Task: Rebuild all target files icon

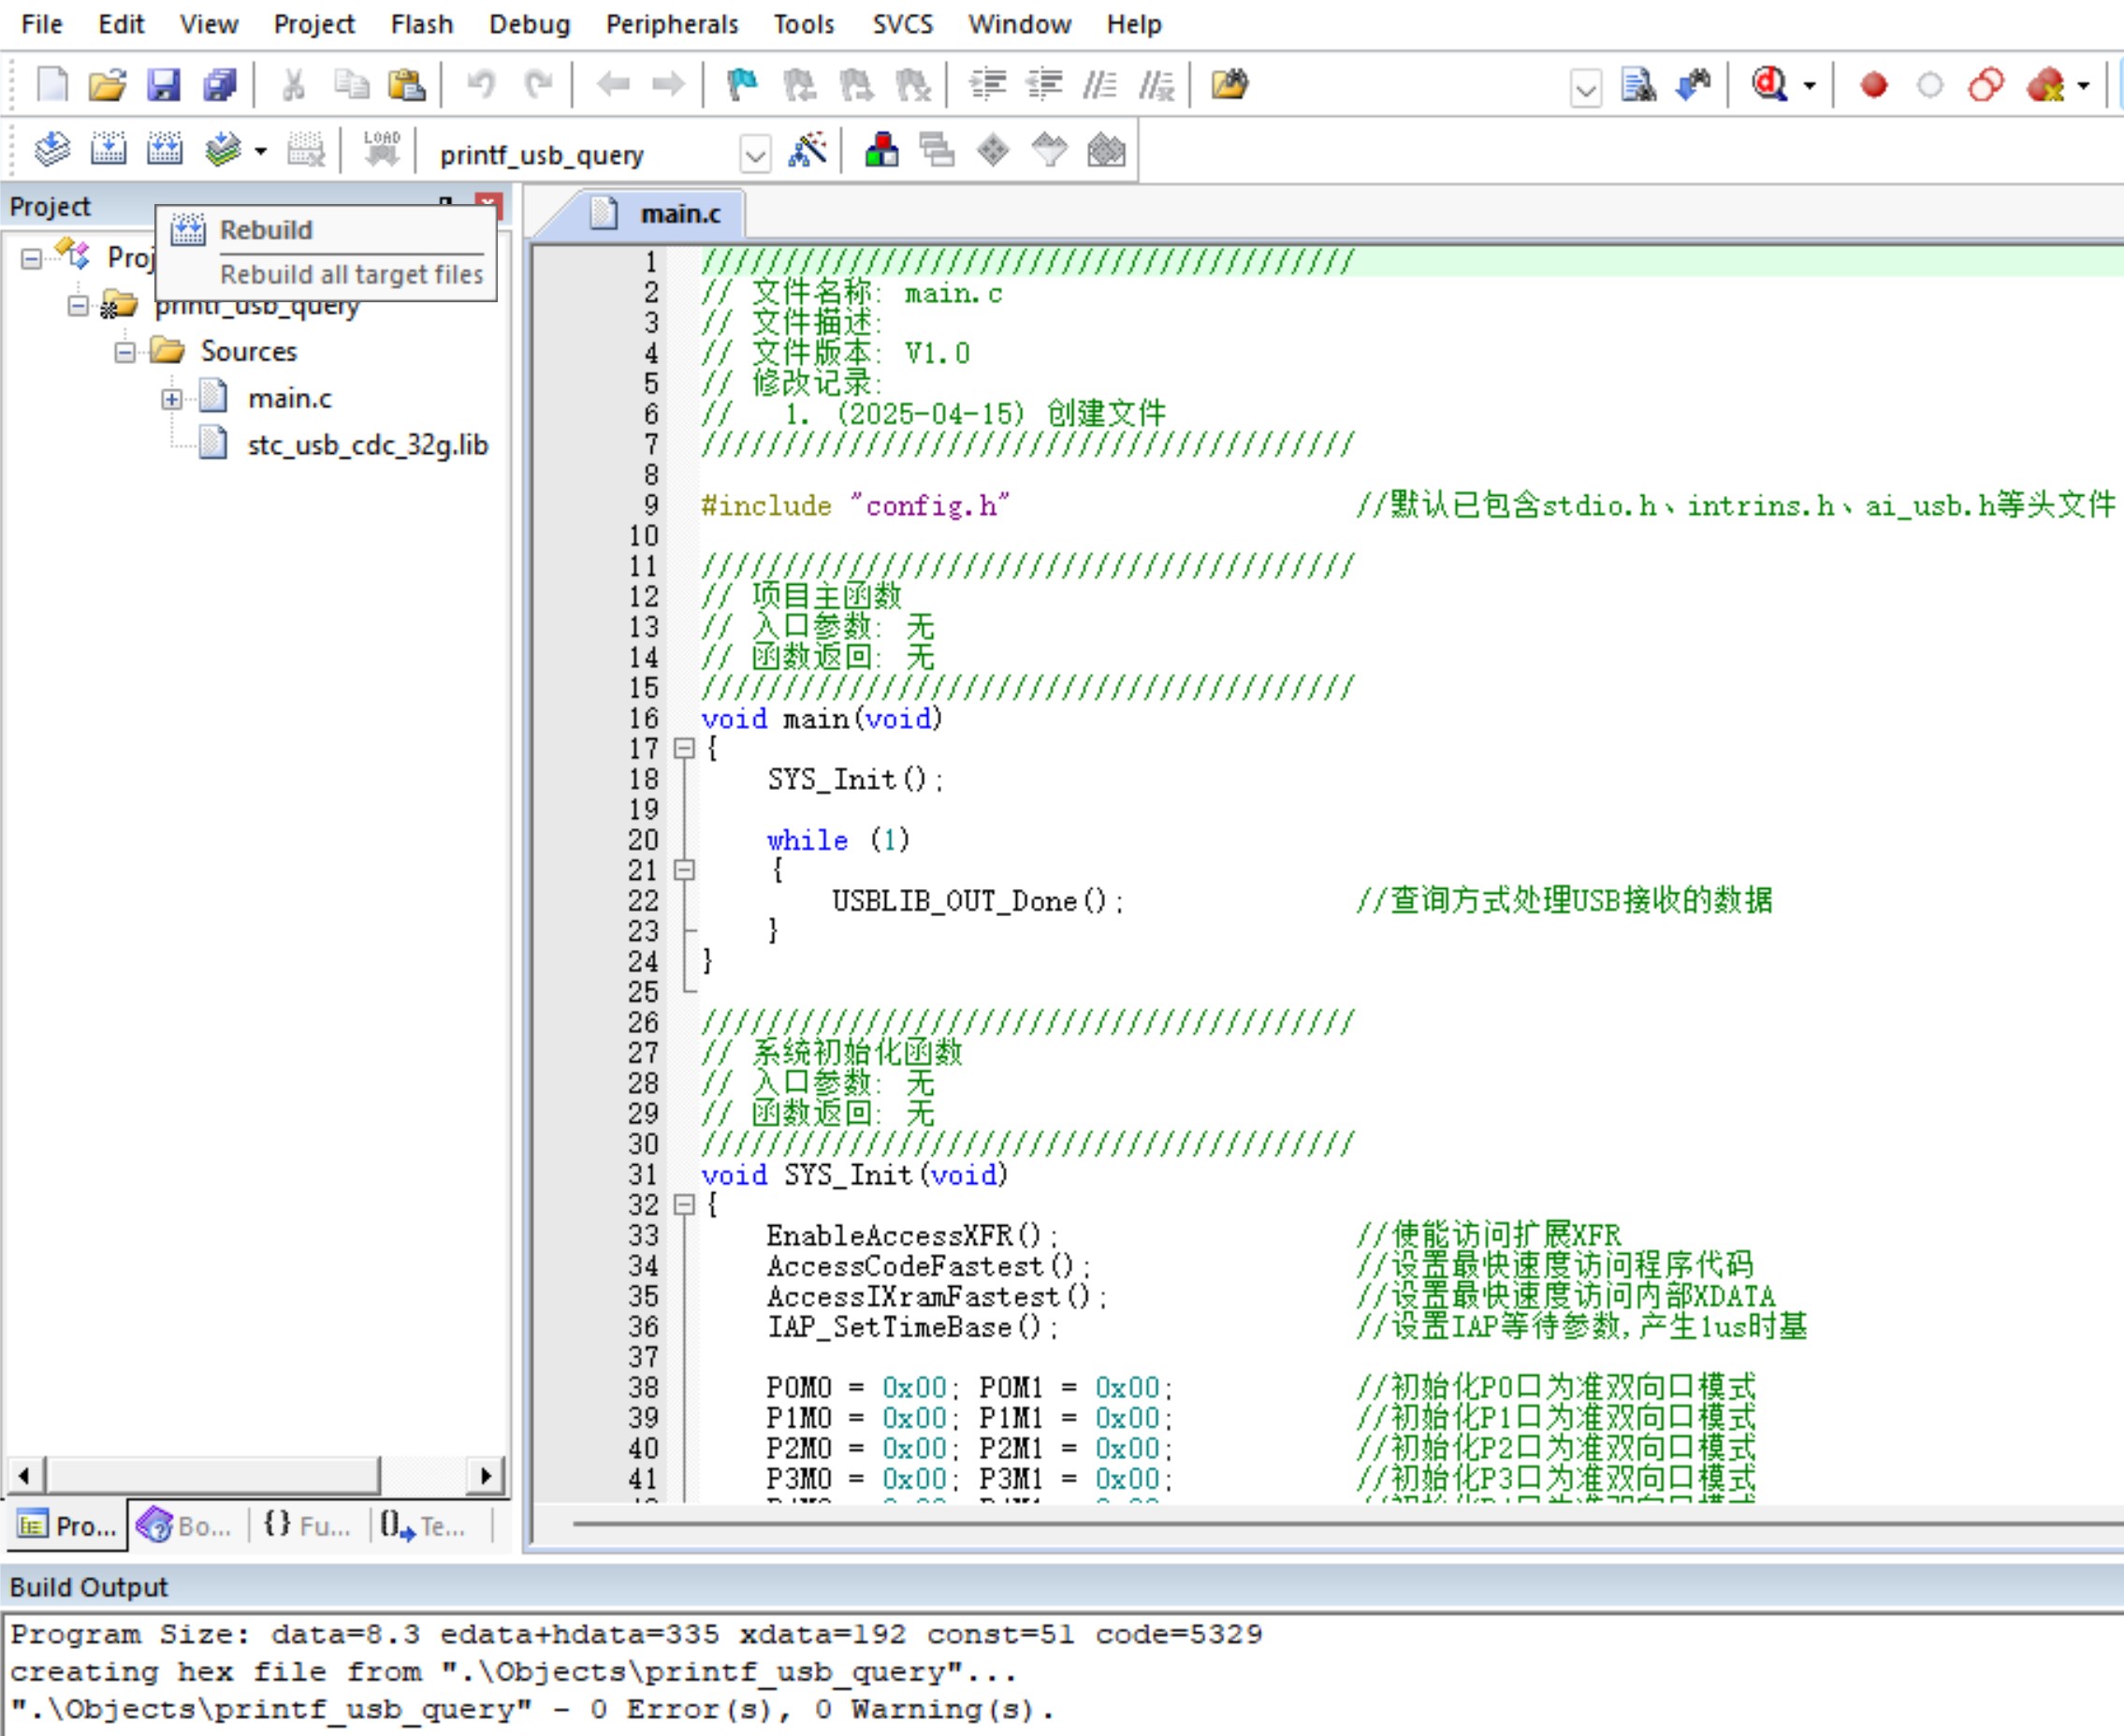Action: click(x=165, y=151)
